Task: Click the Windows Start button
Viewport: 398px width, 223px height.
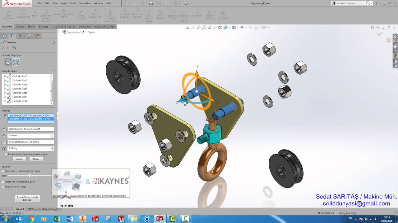Action: tap(6, 219)
